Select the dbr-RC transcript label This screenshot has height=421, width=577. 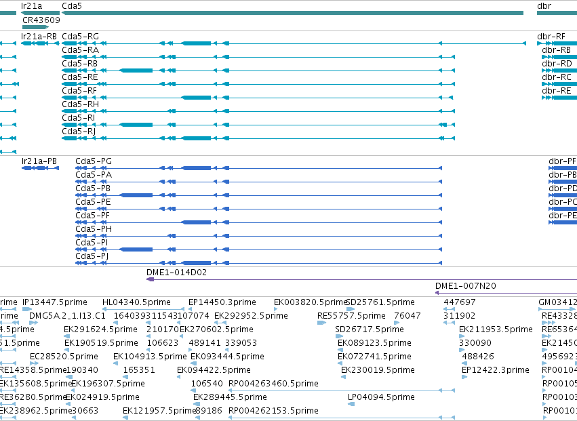[x=557, y=77]
